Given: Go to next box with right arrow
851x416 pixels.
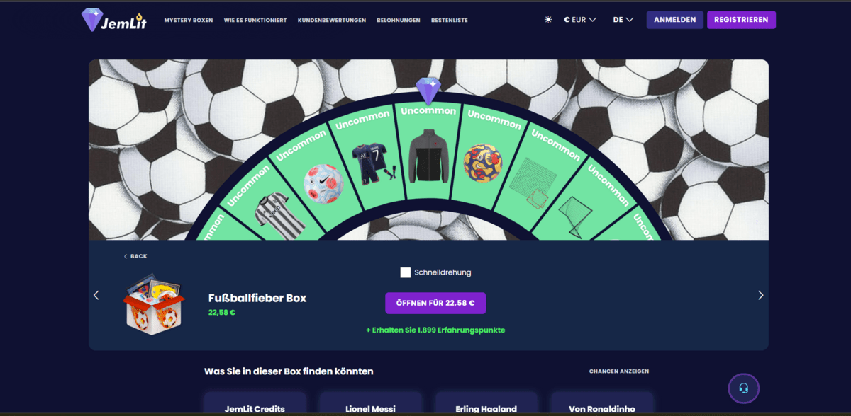Looking at the screenshot, I should [760, 295].
